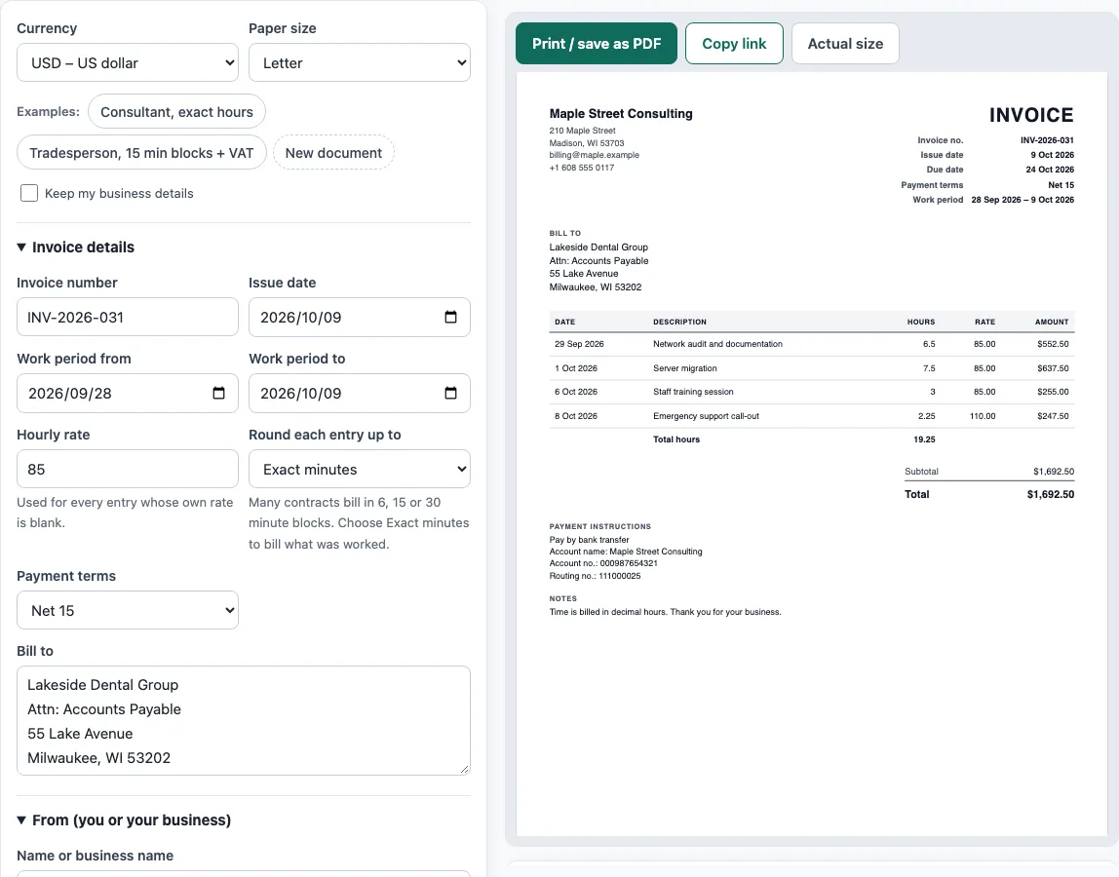Screen dimensions: 1119x877
Task: Focus the Invoice number field
Action: [x=128, y=317]
